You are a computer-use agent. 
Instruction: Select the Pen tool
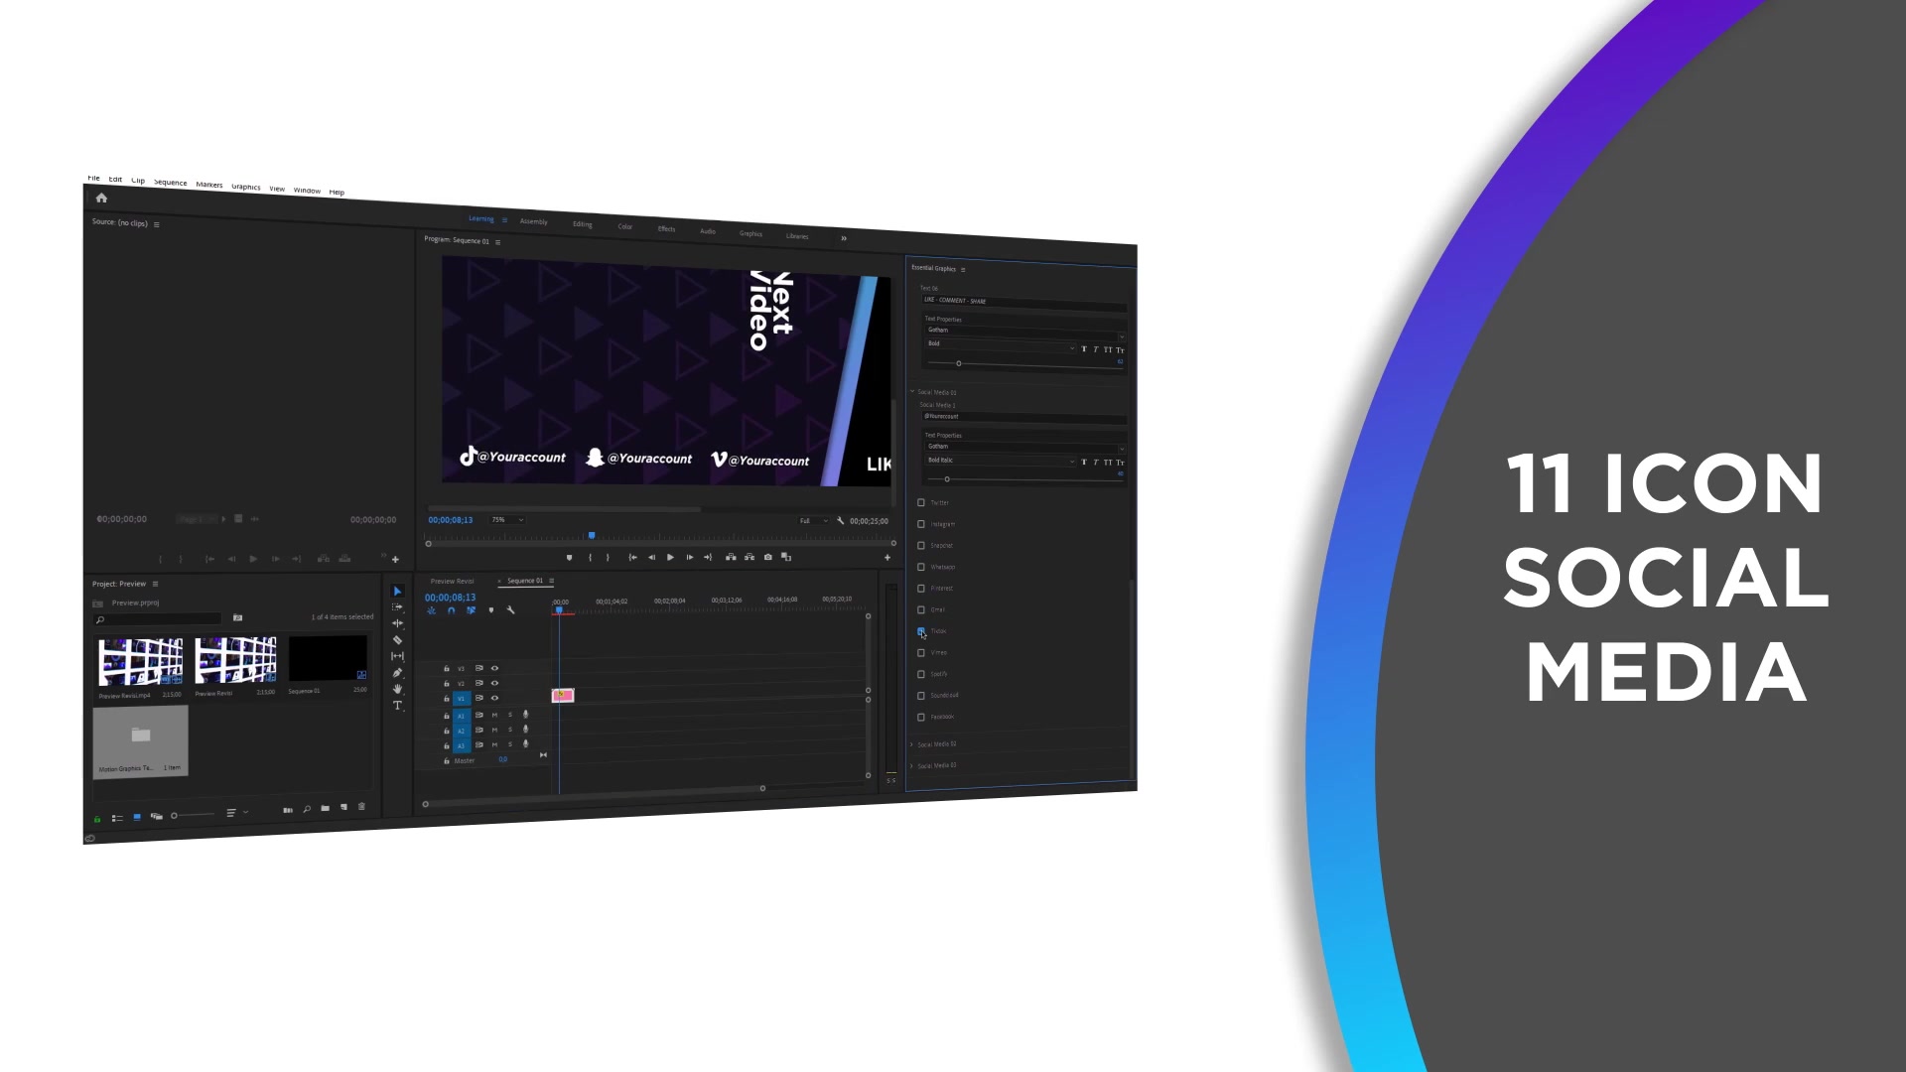pos(397,673)
